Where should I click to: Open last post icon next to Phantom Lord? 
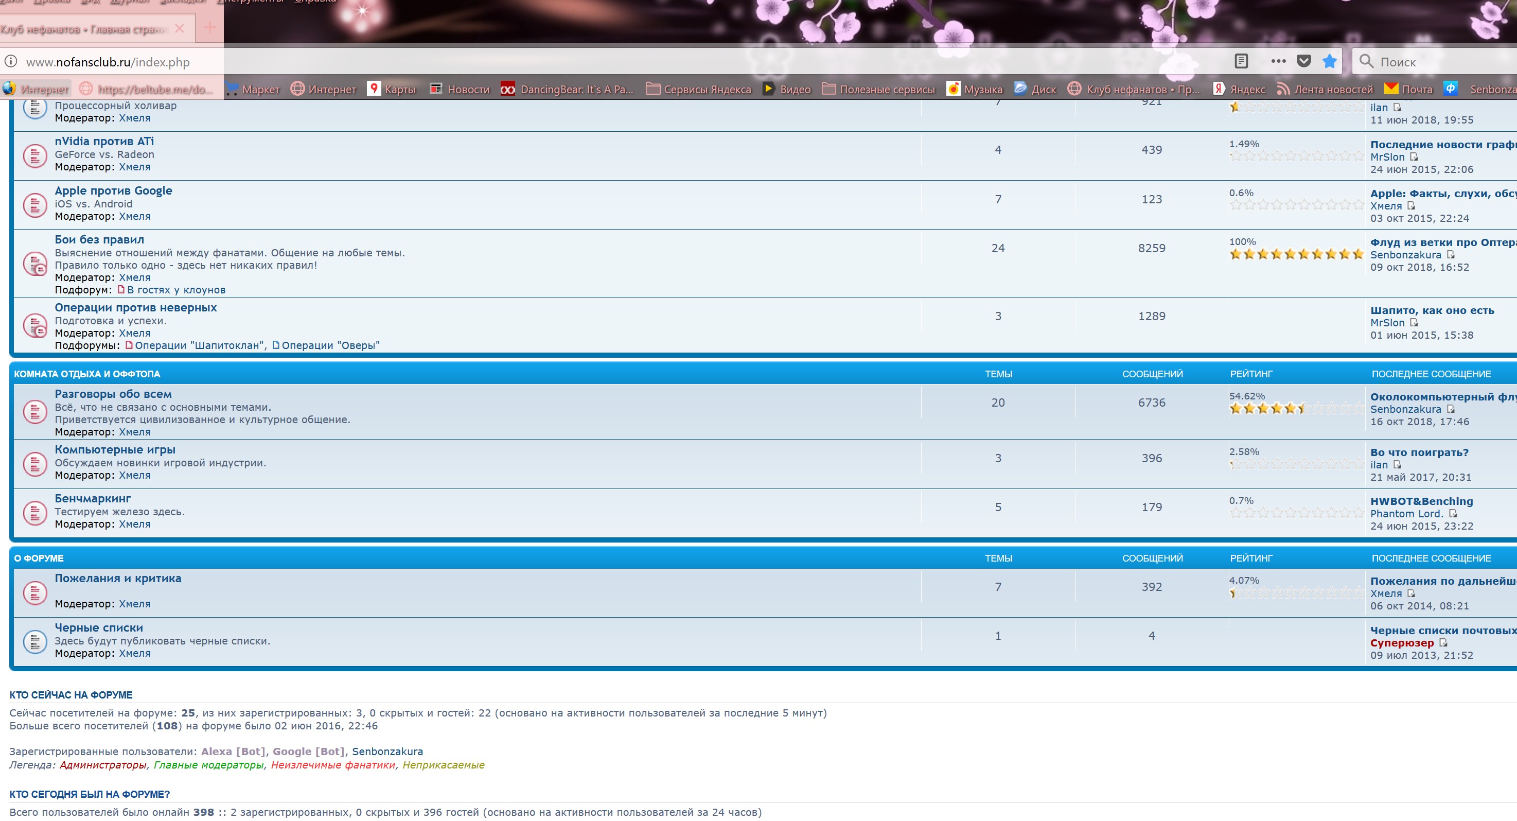1453,514
